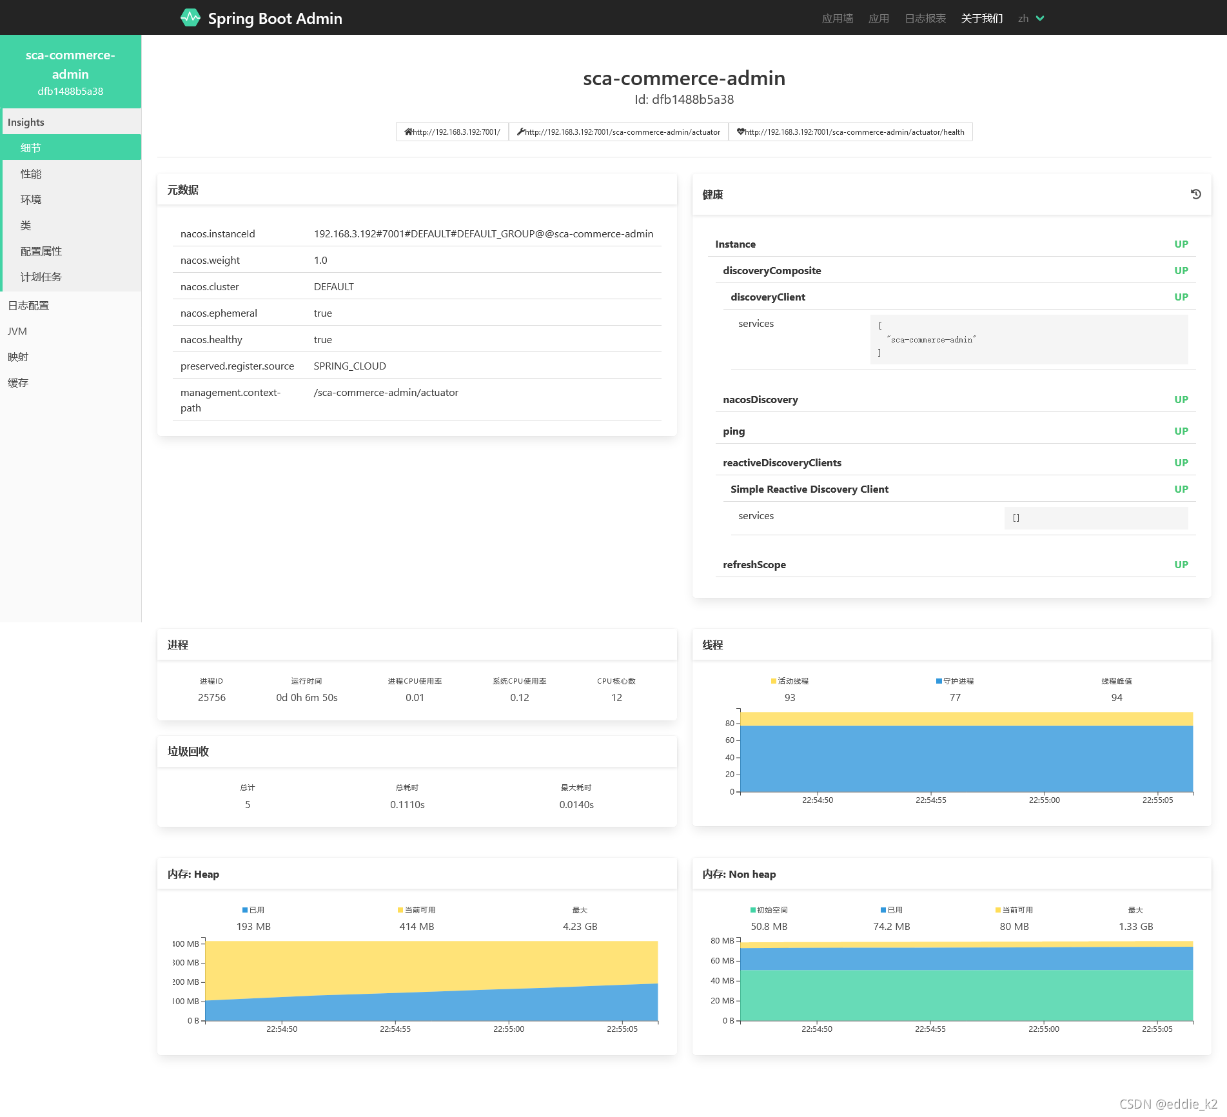The width and height of the screenshot is (1227, 1117).
Task: Click the refreshScope health row
Action: click(x=956, y=564)
